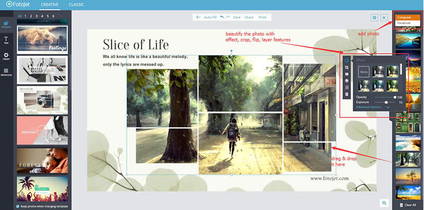This screenshot has height=210, width=424.
Task: Delete the photo with the trash icon
Action: (x=347, y=94)
